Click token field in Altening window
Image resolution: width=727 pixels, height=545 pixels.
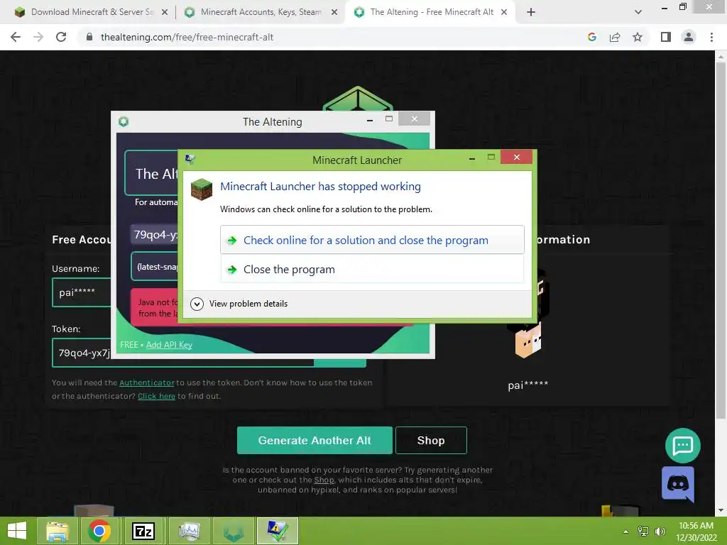155,234
